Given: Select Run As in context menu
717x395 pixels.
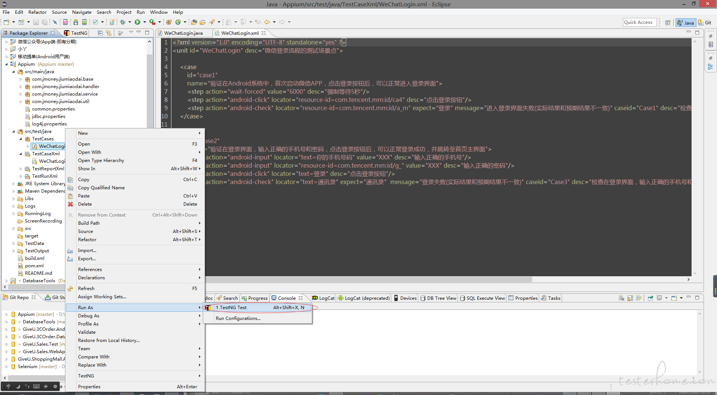Looking at the screenshot, I should (x=135, y=308).
